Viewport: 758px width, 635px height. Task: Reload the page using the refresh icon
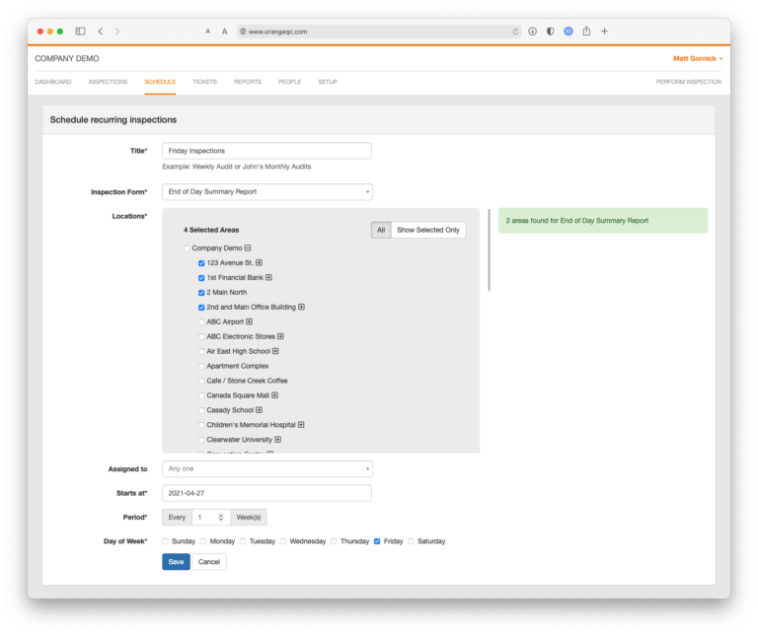(515, 32)
